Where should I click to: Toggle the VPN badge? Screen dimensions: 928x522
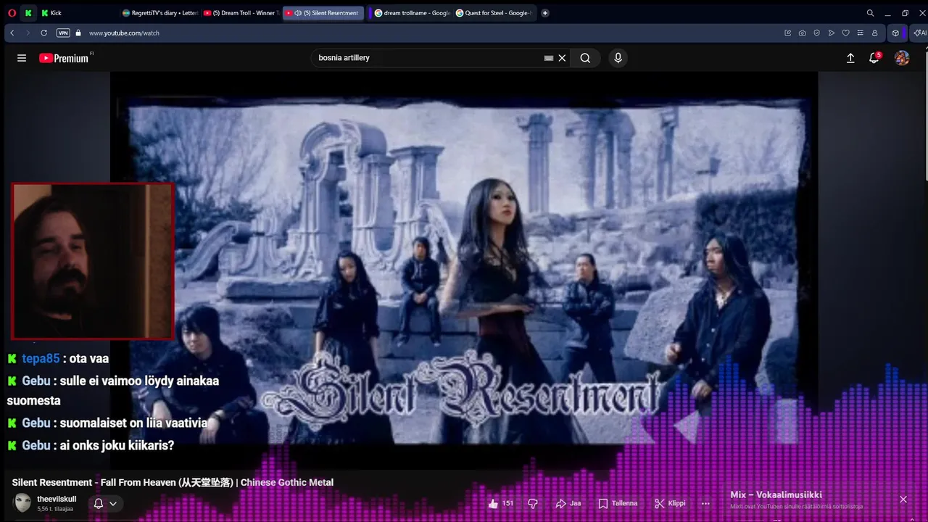coord(63,33)
